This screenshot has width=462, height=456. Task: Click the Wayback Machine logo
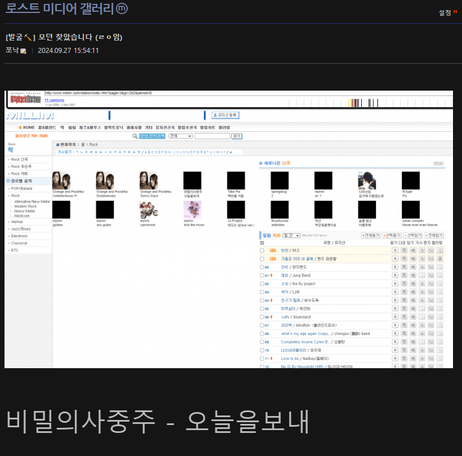point(26,100)
